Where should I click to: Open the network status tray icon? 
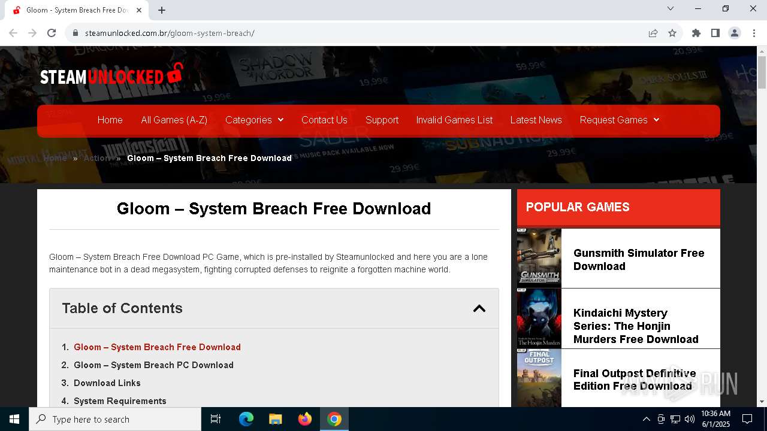(675, 419)
